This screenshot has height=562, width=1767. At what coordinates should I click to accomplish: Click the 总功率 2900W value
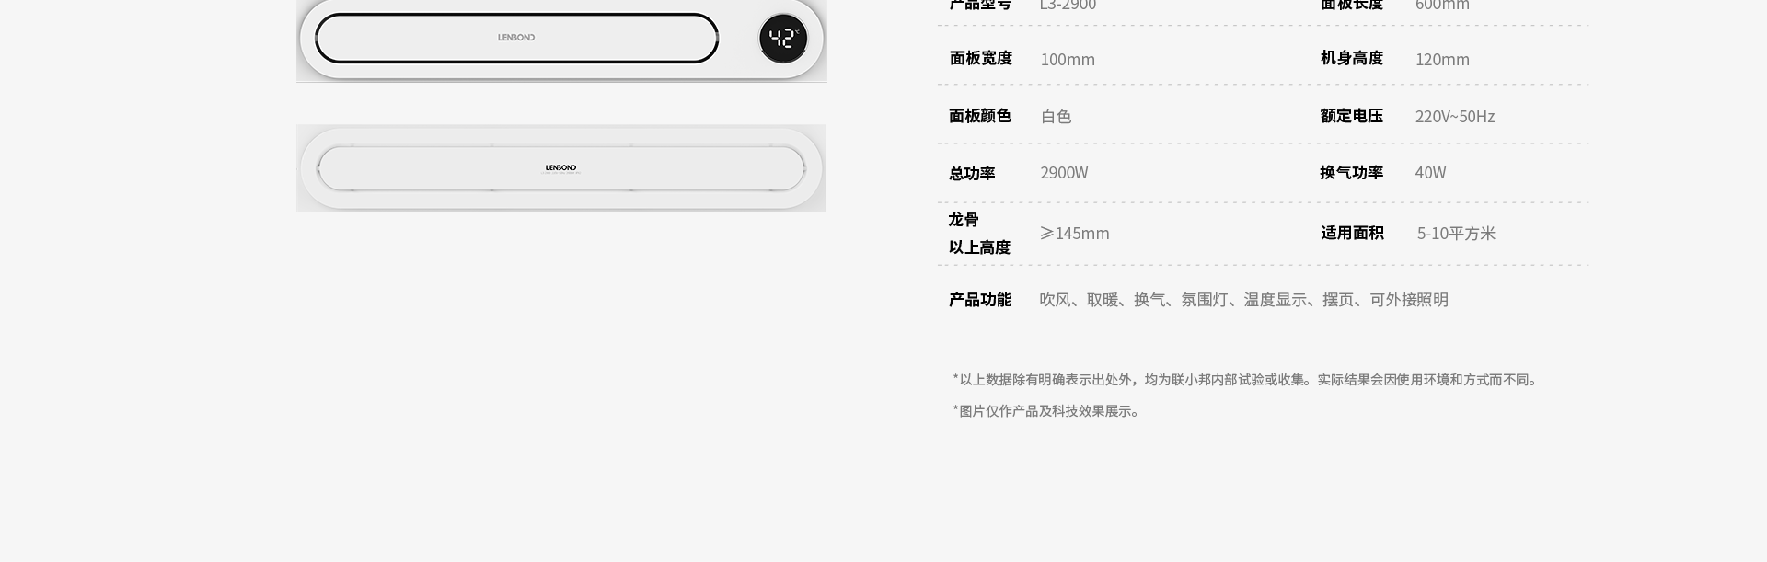click(x=1064, y=173)
